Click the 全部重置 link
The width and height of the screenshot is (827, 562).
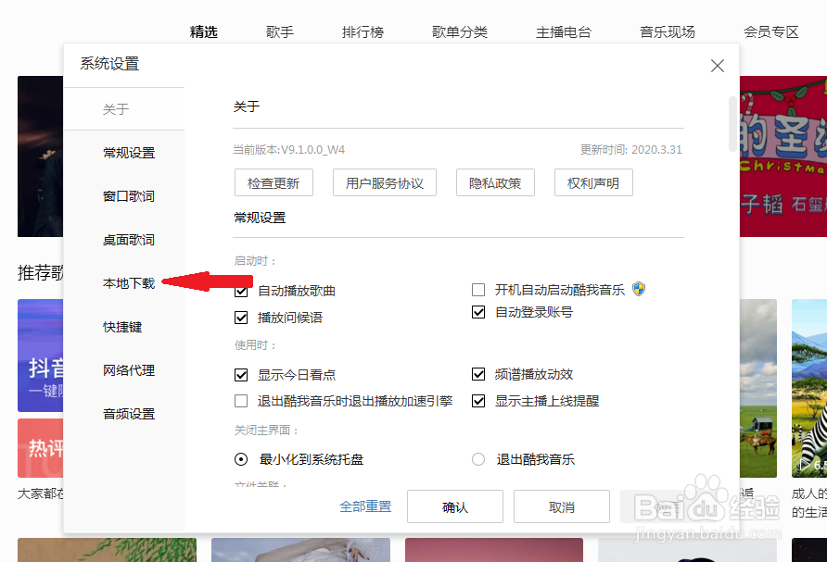[x=365, y=506]
